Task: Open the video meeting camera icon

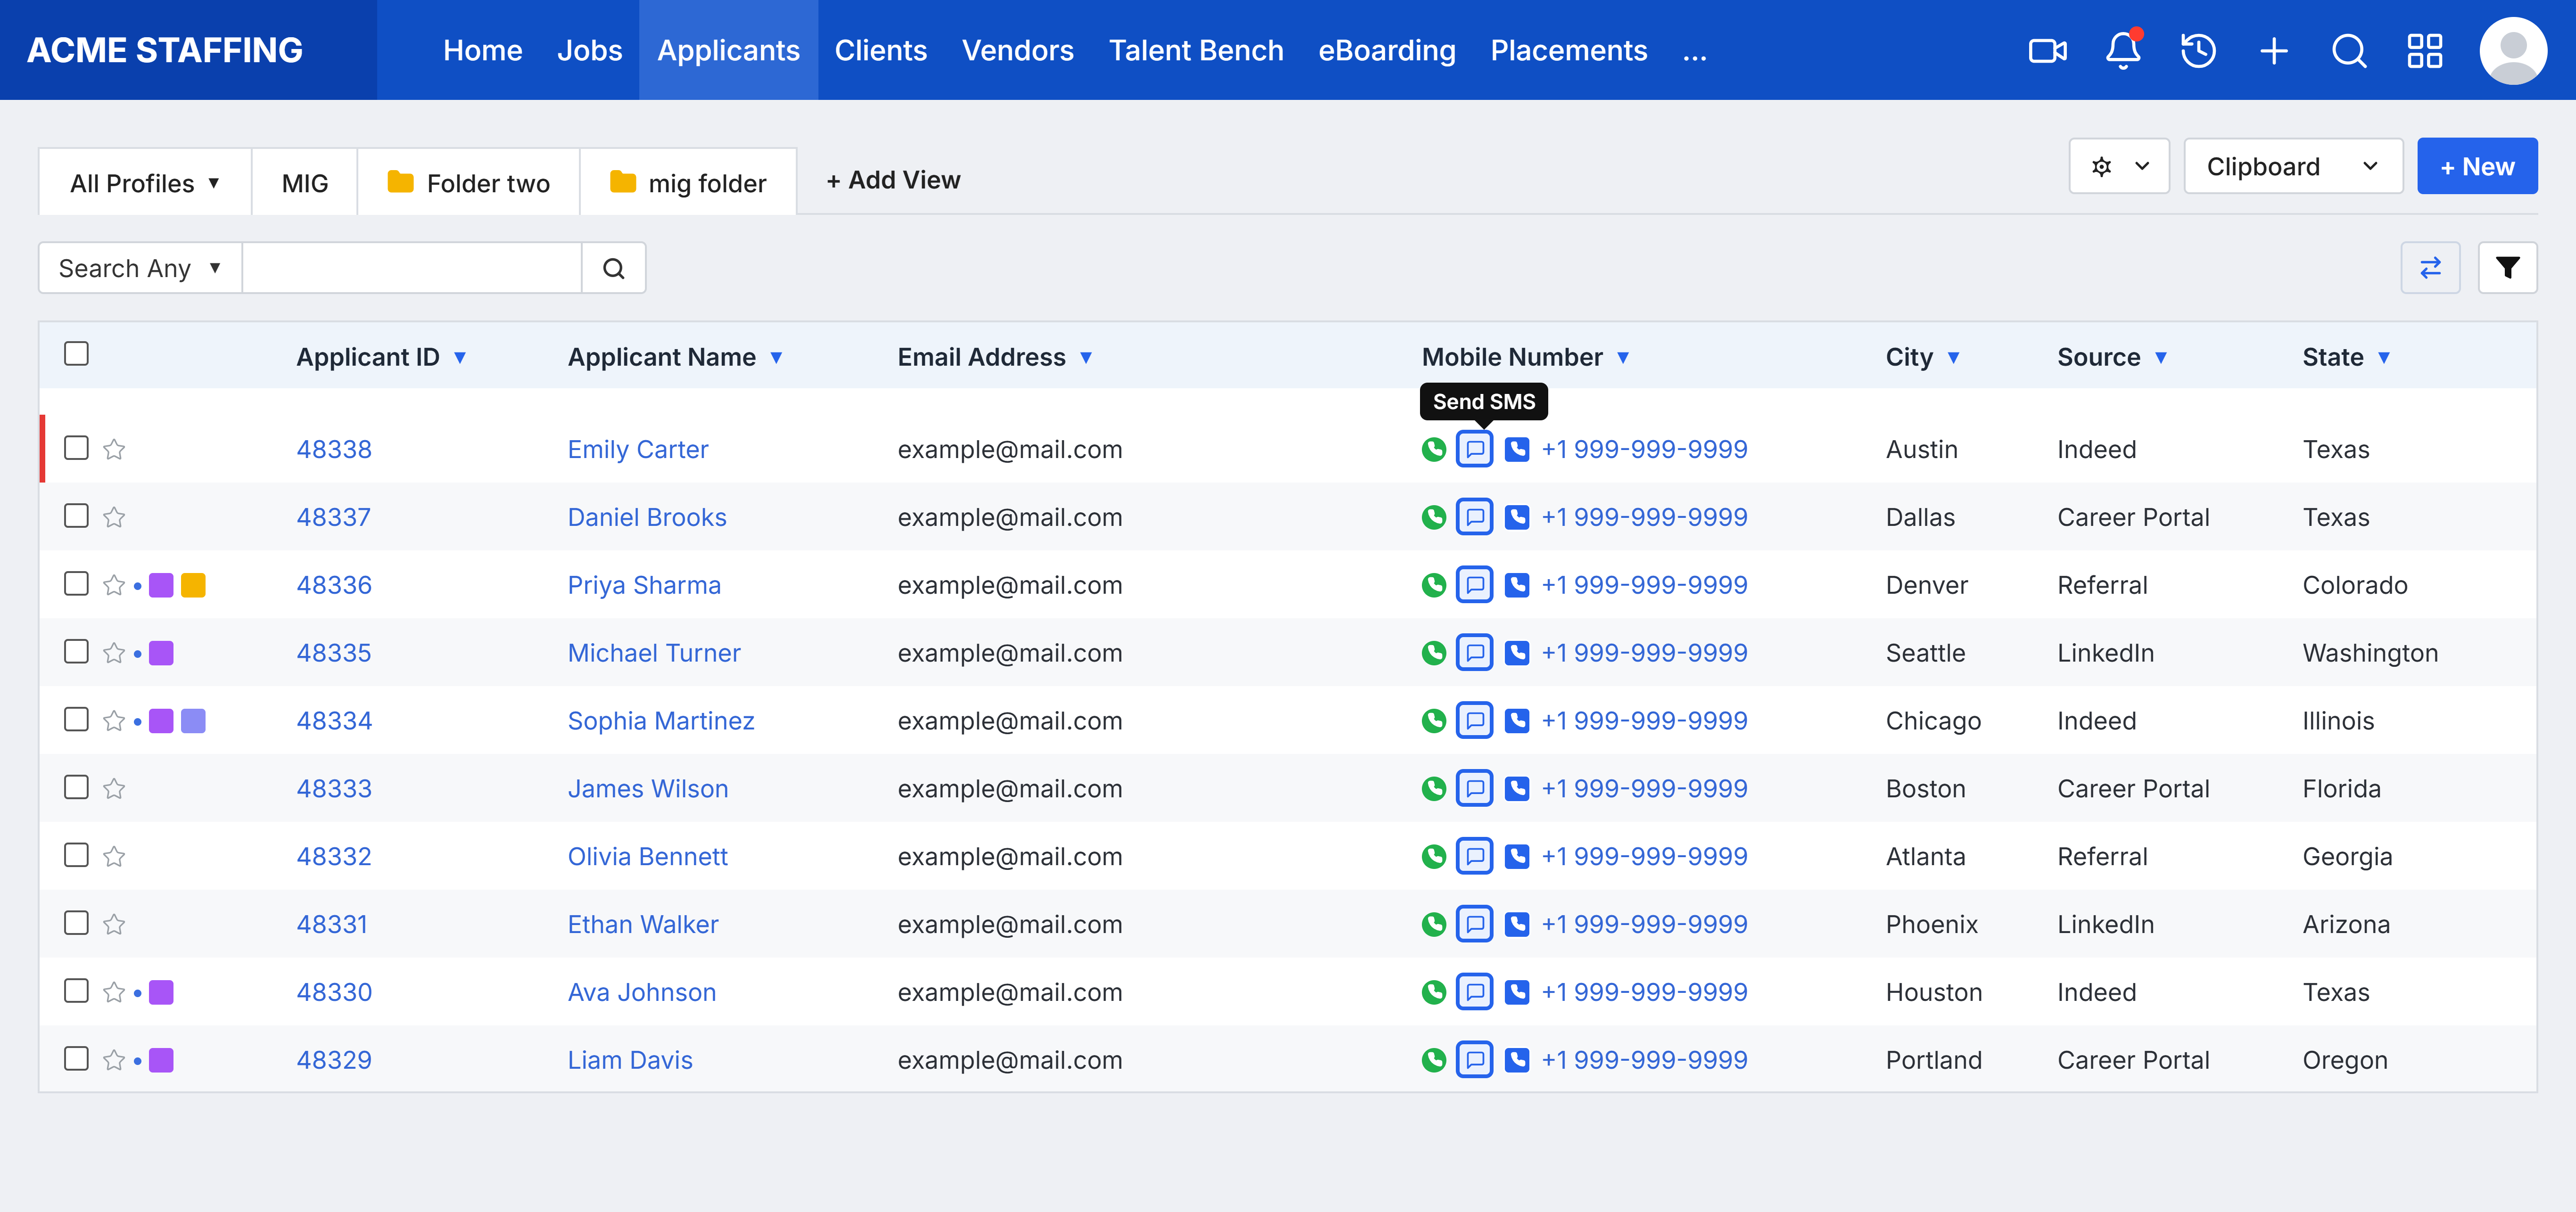Action: point(2047,50)
